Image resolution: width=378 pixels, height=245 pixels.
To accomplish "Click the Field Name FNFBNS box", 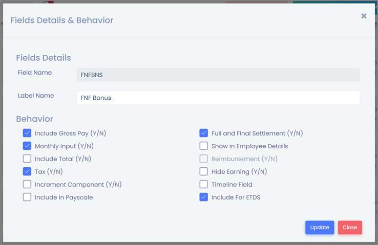I will pos(218,75).
